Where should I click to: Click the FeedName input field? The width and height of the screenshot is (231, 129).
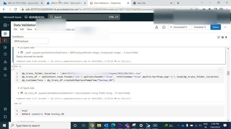click(30, 41)
